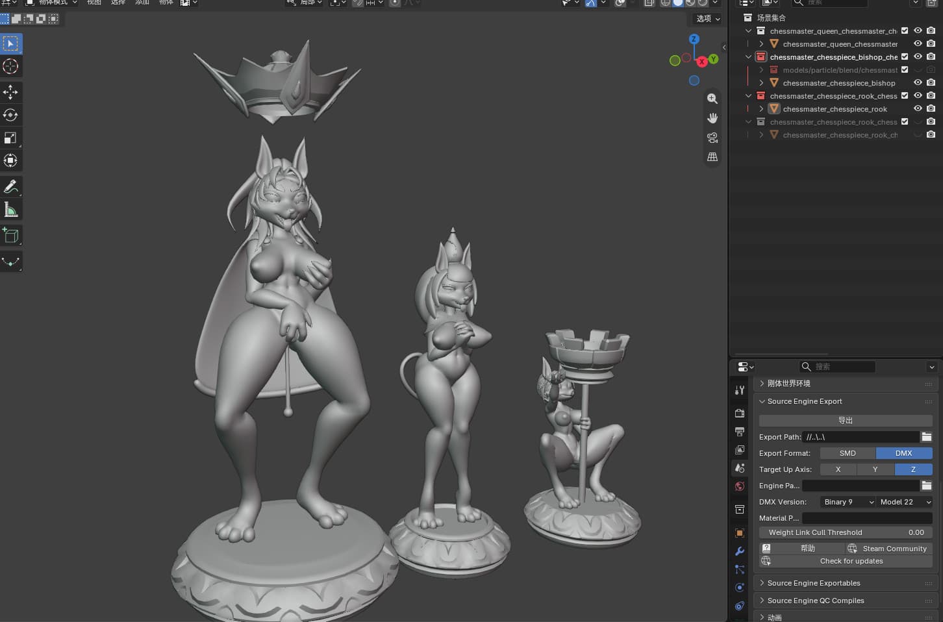Open the World properties globe tab
Viewport: 943px width, 622px height.
739,486
